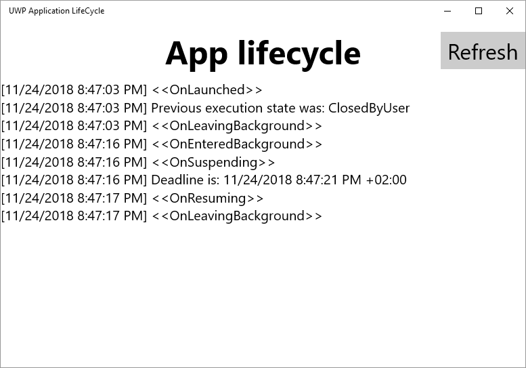The height and width of the screenshot is (368, 526).
Task: Select the "Deadline is: 11/24/2018 8:47:21 PM" line
Action: coord(204,180)
